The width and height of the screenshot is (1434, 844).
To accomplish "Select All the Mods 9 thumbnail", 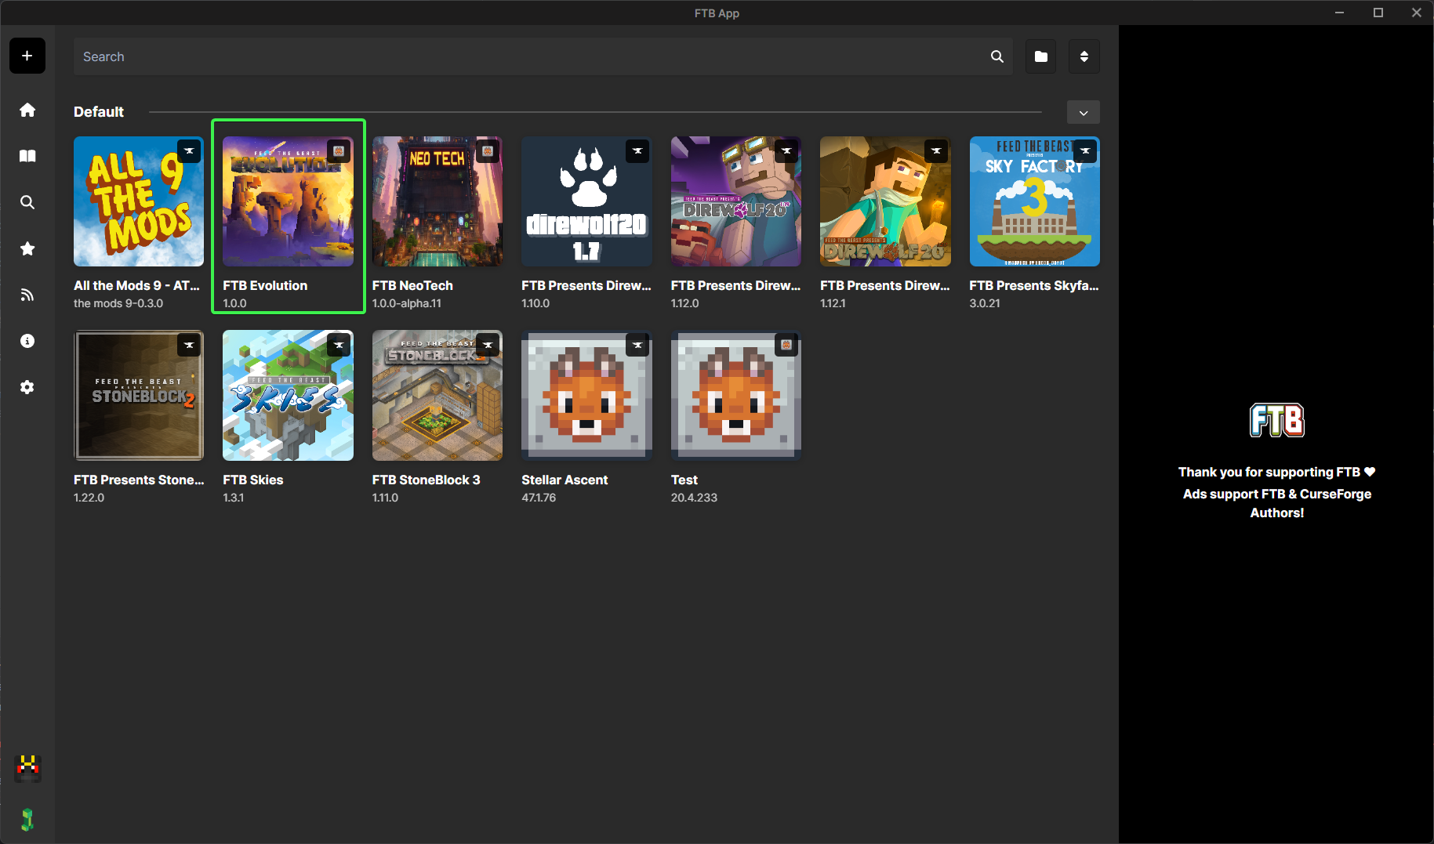I will (139, 201).
